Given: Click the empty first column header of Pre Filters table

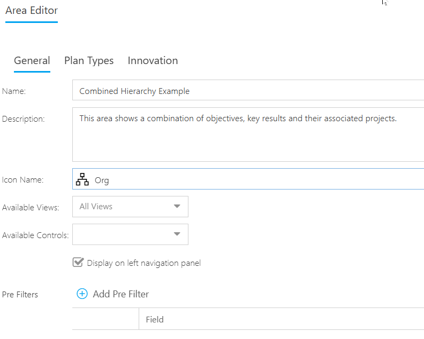Looking at the screenshot, I should click(105, 319).
